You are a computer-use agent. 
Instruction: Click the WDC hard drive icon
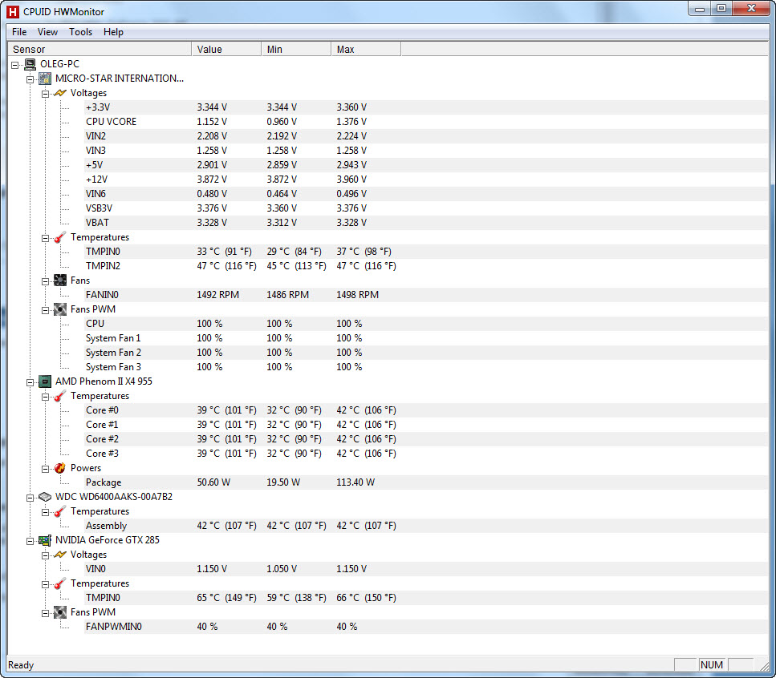(45, 497)
